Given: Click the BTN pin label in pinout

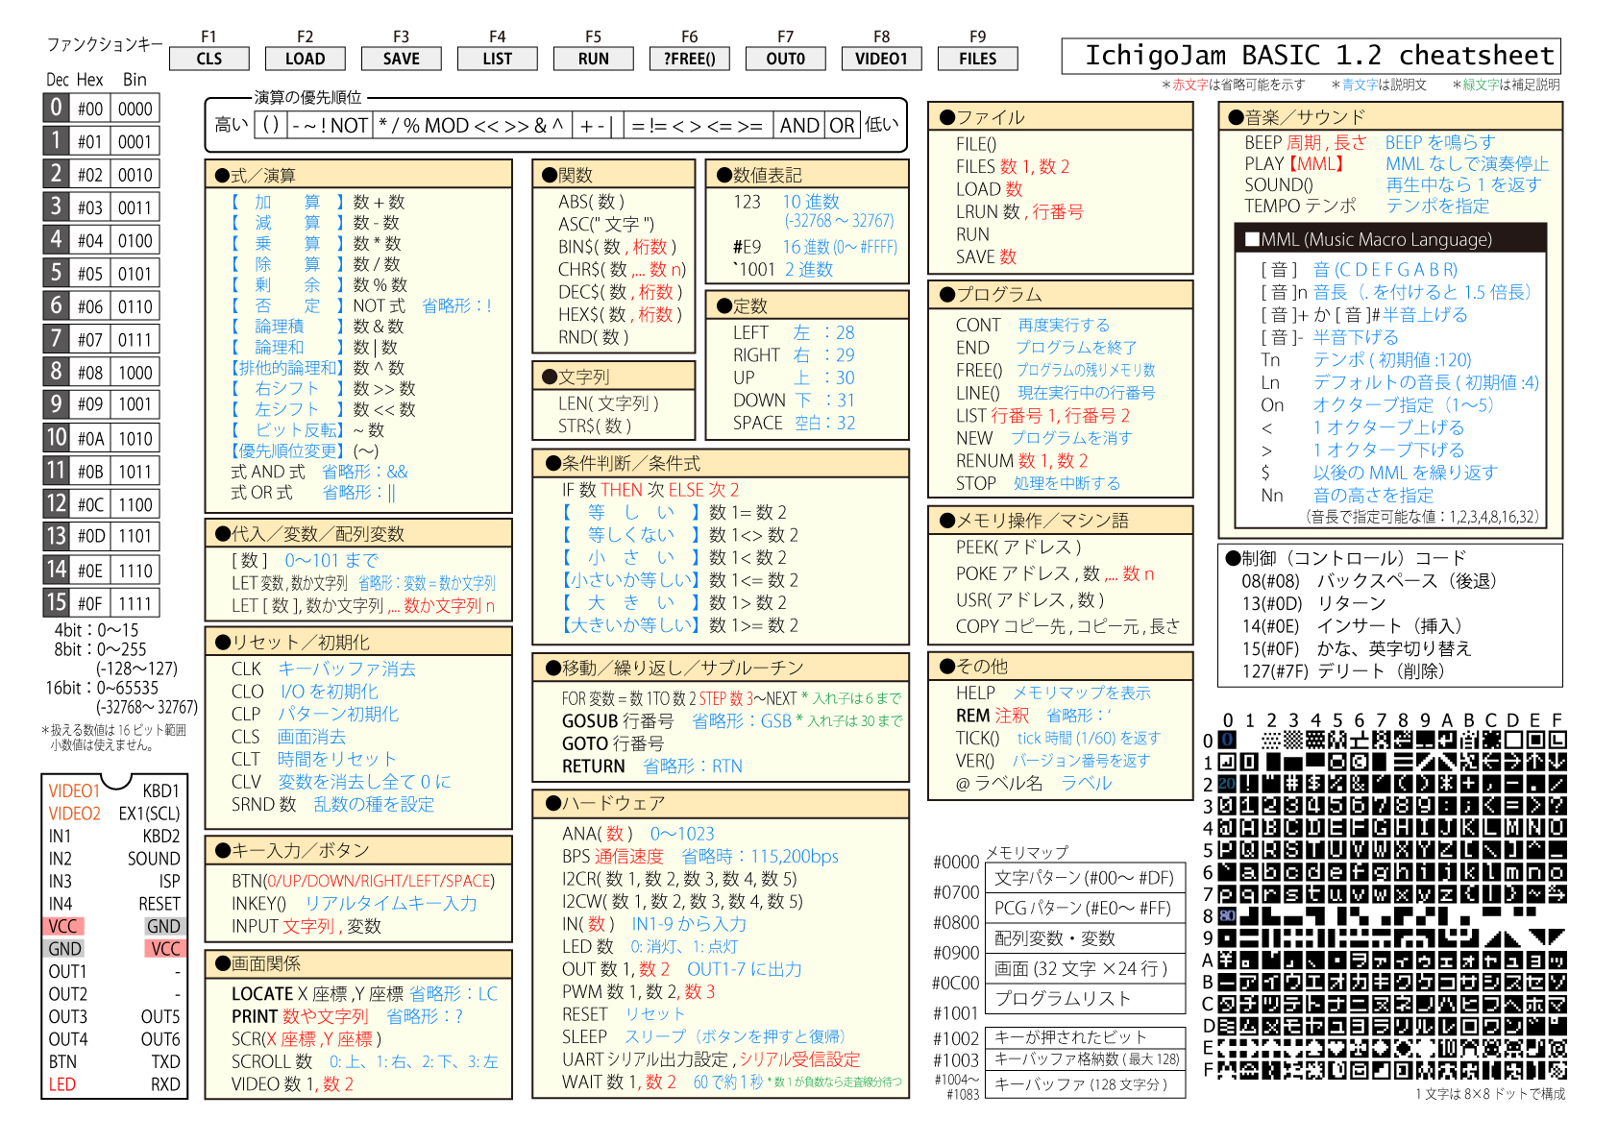Looking at the screenshot, I should 63,1062.
